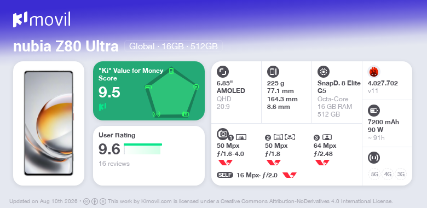The width and height of the screenshot is (427, 208).
Task: Click the nubia Z80 Ultra title
Action: 66,47
